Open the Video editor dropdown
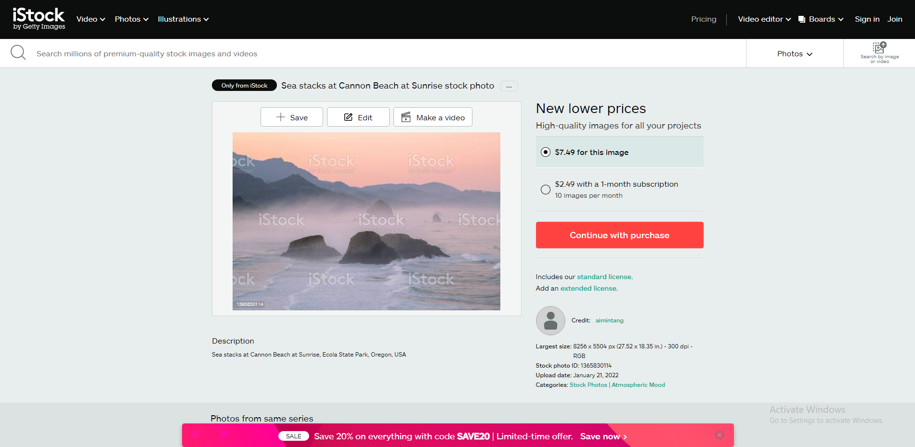 pos(764,19)
